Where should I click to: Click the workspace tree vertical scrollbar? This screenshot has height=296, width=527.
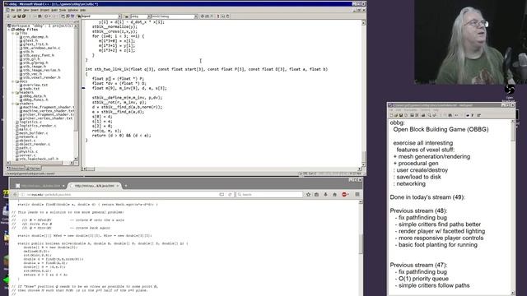[76, 92]
